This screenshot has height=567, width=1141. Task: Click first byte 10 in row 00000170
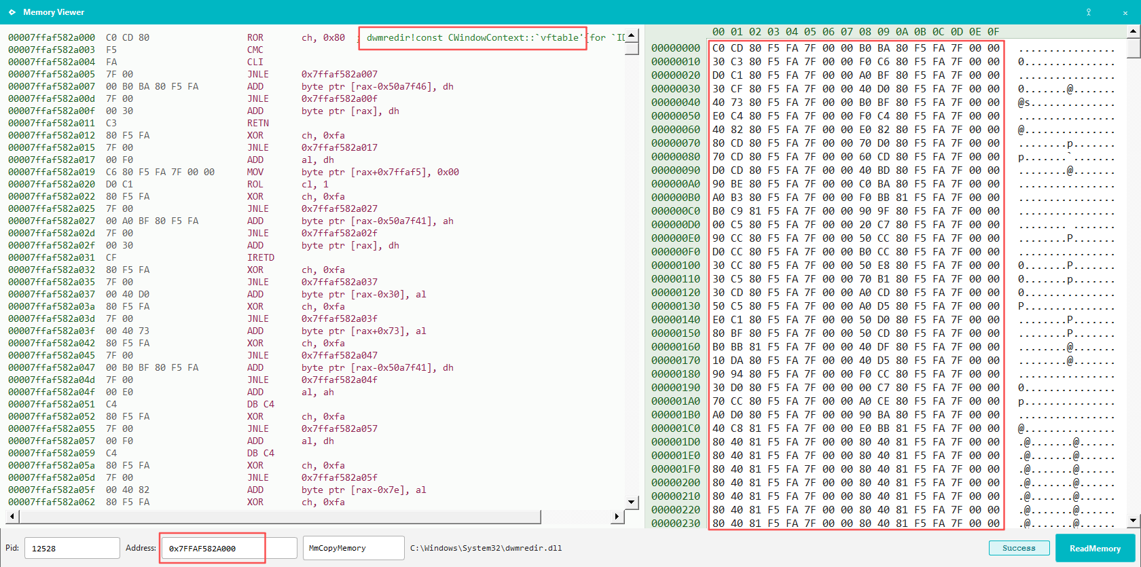719,361
